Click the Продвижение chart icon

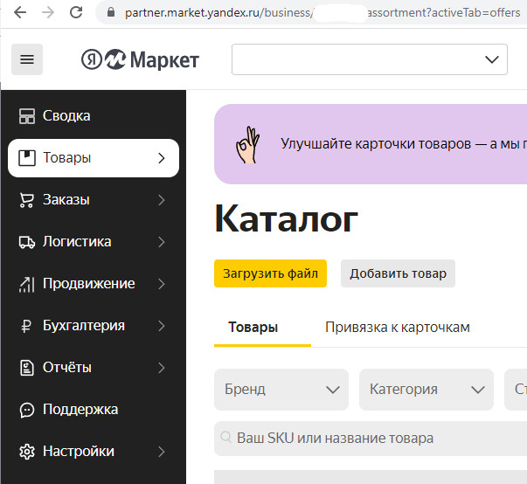click(x=27, y=285)
